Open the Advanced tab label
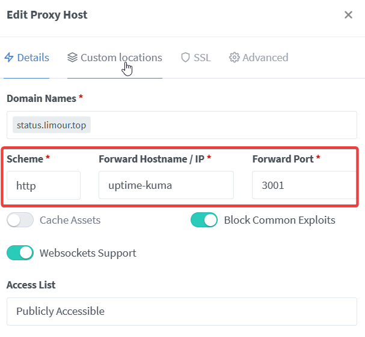 265,58
